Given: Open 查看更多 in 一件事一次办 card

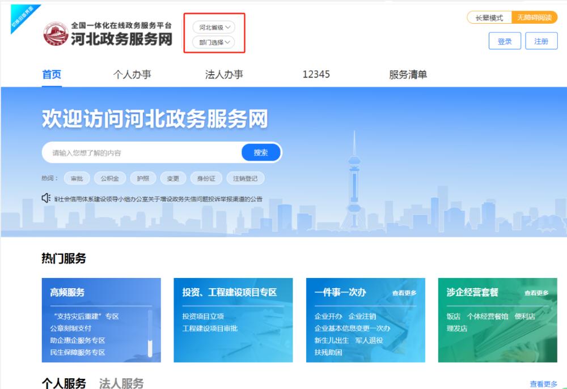Looking at the screenshot, I should [x=404, y=293].
